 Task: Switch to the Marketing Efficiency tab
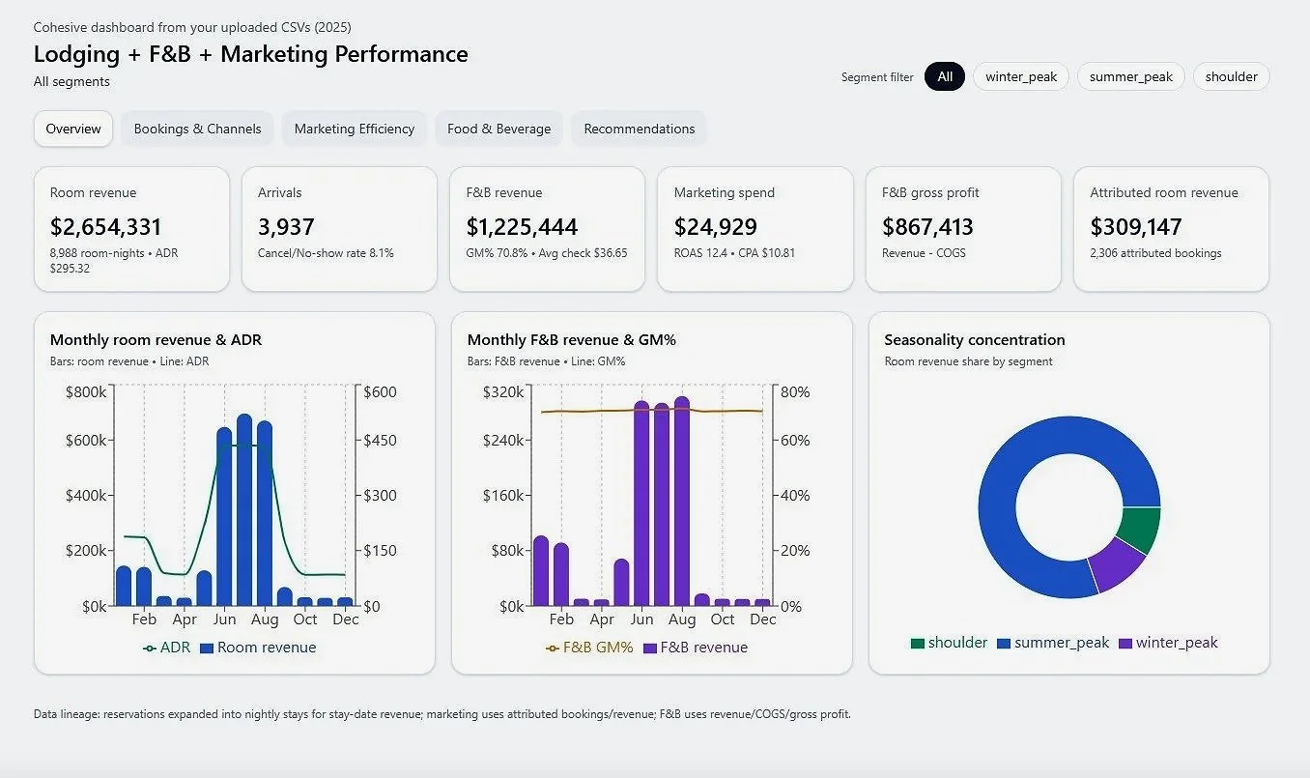click(x=354, y=128)
